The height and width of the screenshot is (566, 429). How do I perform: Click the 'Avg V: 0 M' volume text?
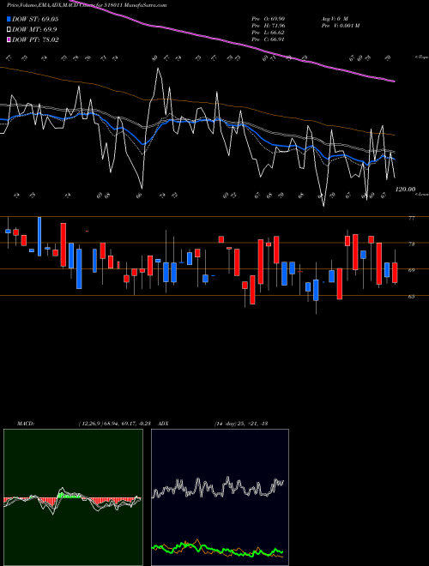335,19
